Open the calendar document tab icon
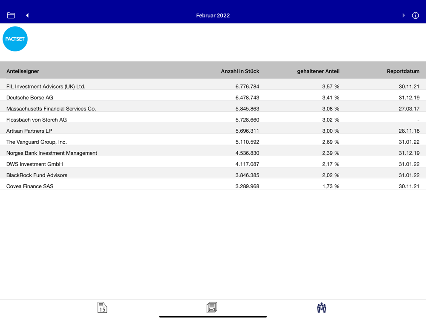The height and width of the screenshot is (320, 426). 102,308
